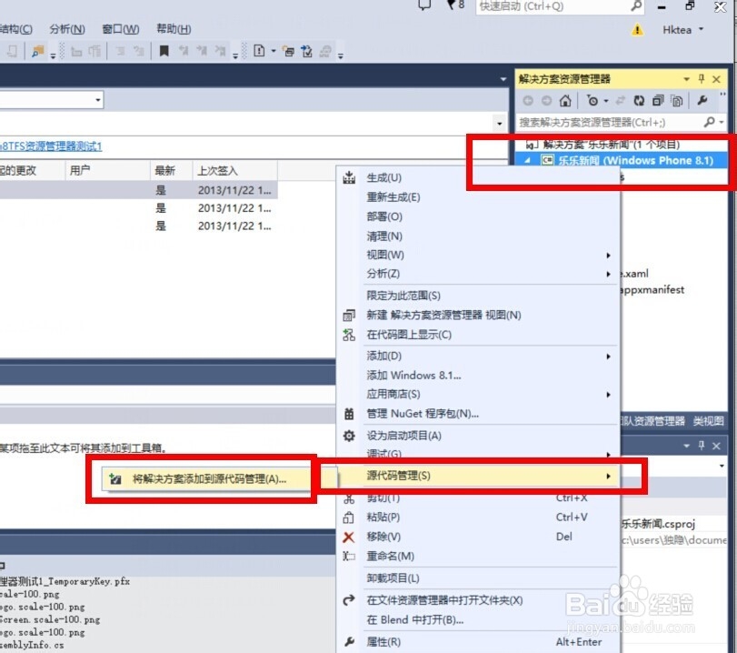Open the 帮助(H) menu
Screen dimensions: 737x653
click(x=174, y=29)
